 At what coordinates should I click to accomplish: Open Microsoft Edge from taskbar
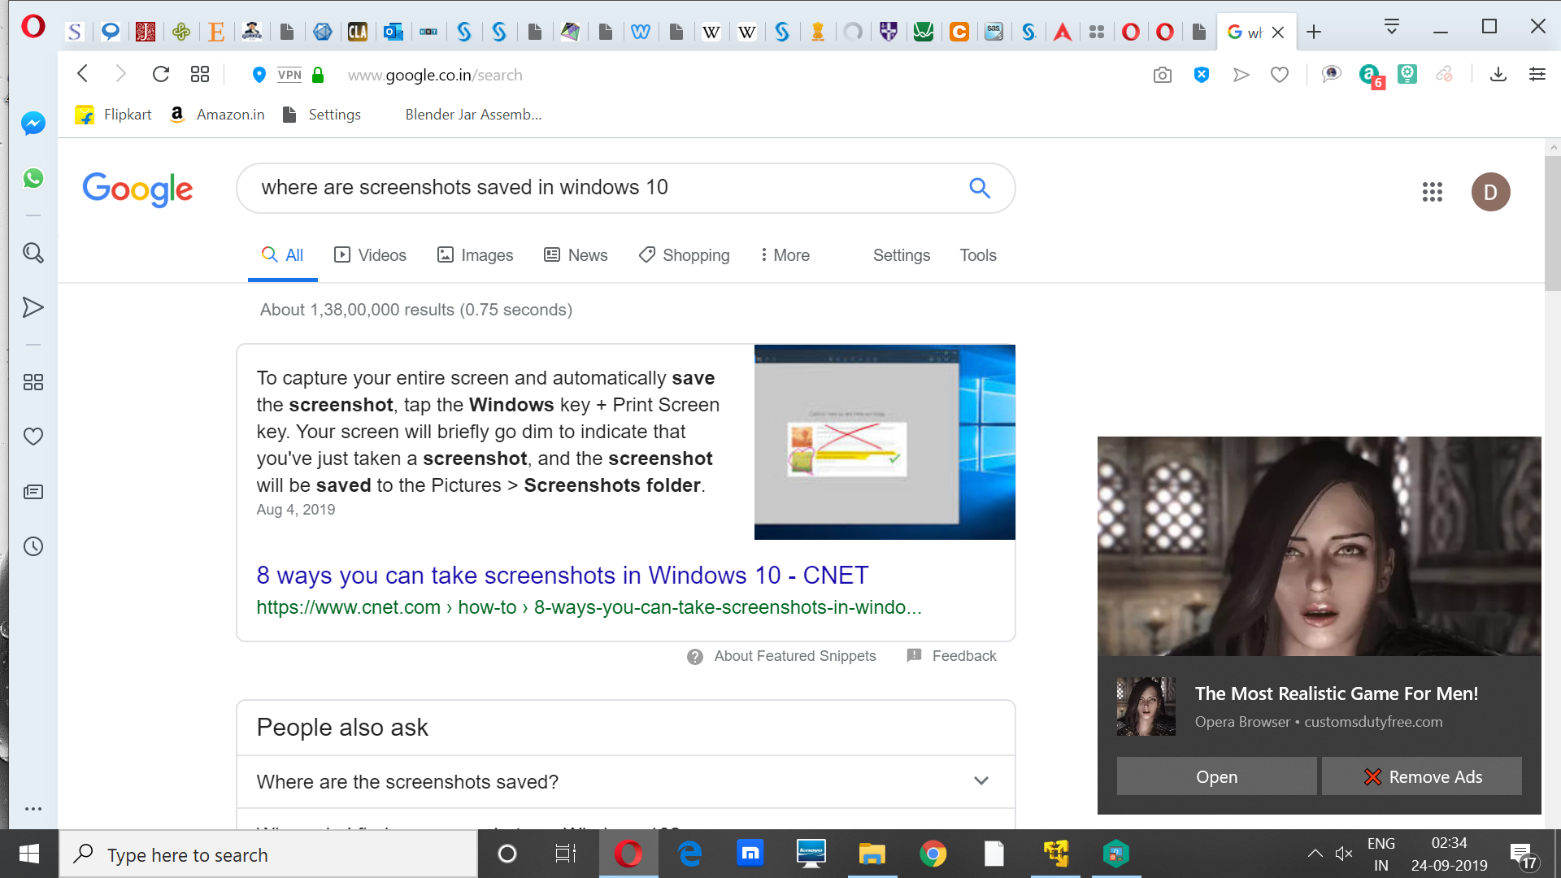click(689, 854)
